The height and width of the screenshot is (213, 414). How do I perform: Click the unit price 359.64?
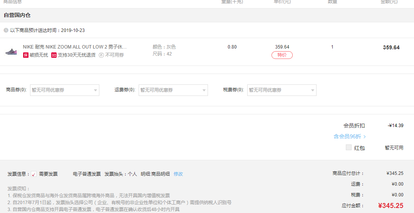282,47
